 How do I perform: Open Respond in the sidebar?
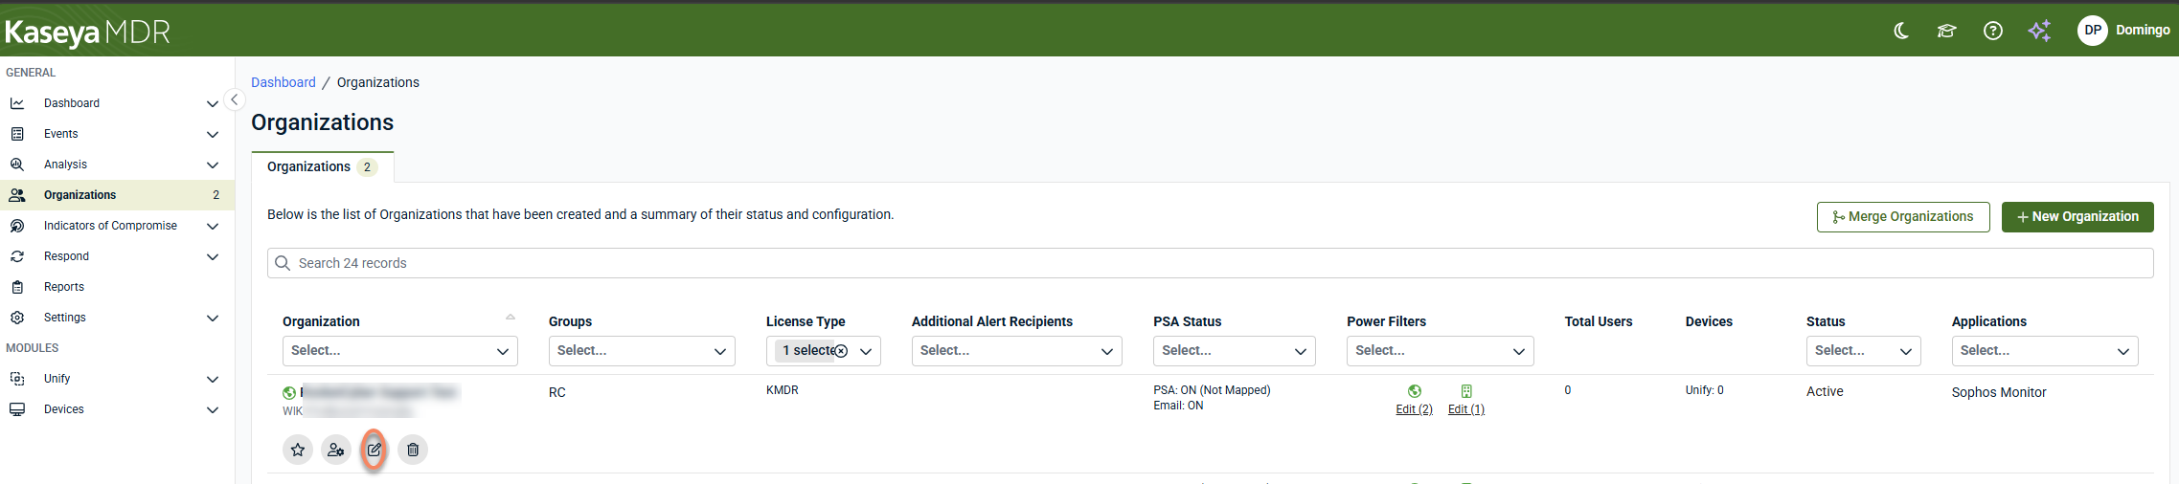coord(117,256)
